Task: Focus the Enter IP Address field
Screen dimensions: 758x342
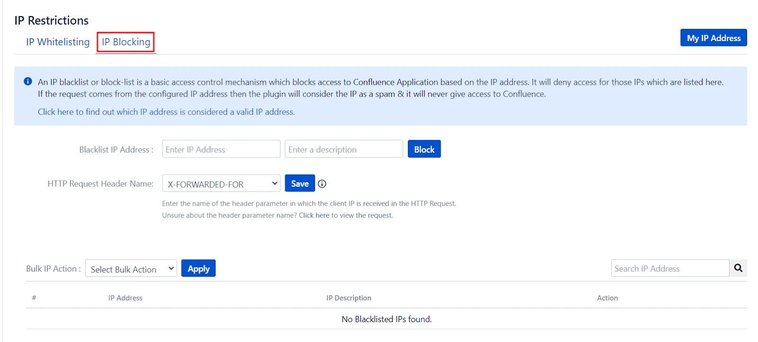Action: pyautogui.click(x=221, y=149)
